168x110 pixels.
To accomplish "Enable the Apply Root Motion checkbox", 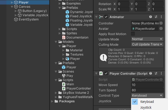I will 133,34.
